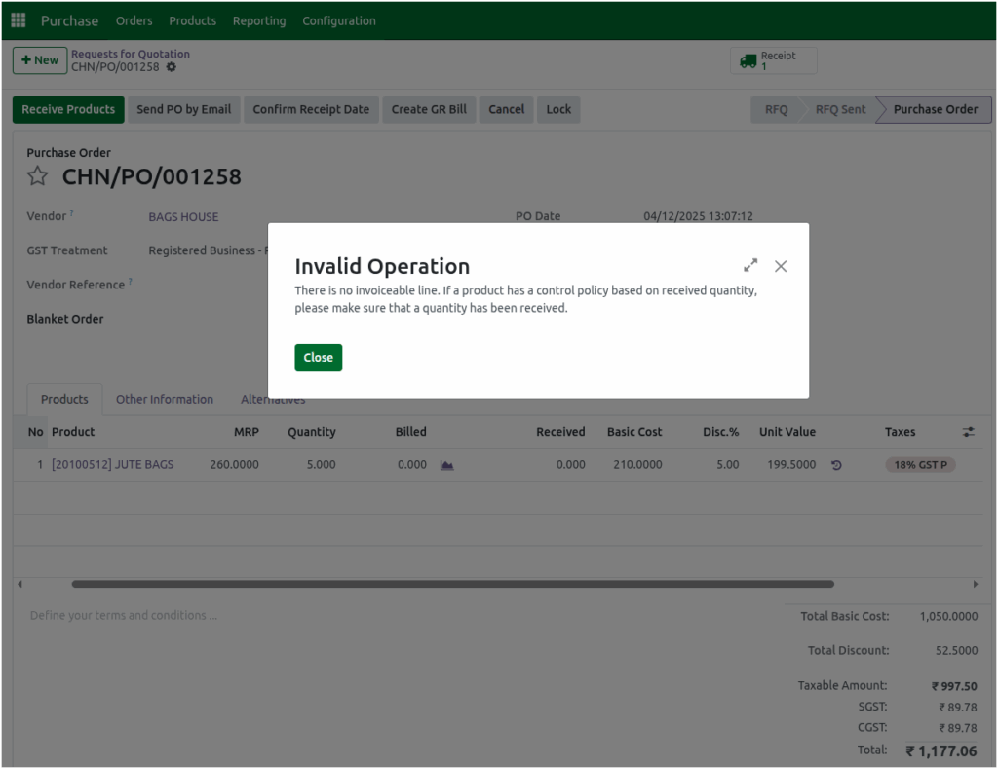Screen dimensions: 998x769
Task: Expand the Invalid Operation dialog to fullscreen
Action: pyautogui.click(x=750, y=264)
